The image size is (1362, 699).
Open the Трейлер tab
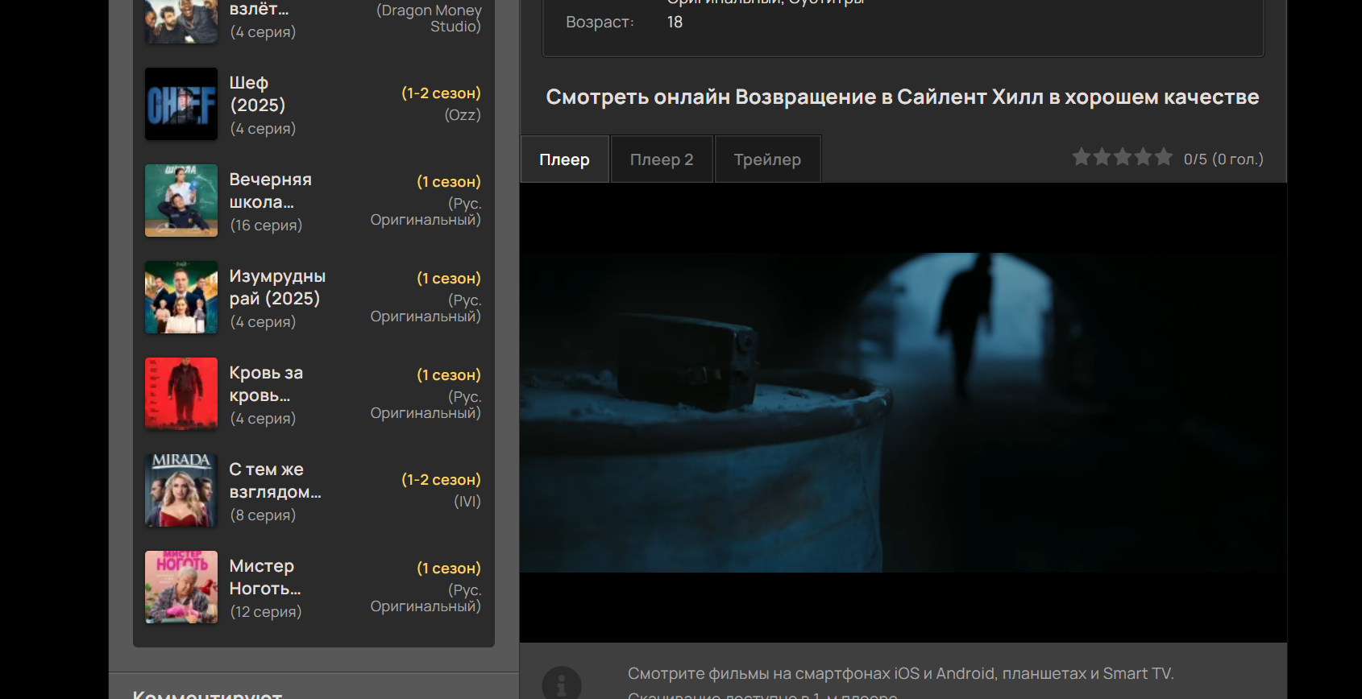click(767, 159)
